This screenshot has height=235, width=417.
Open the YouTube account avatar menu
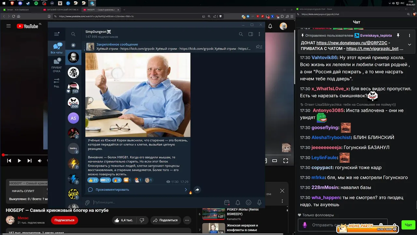283,26
